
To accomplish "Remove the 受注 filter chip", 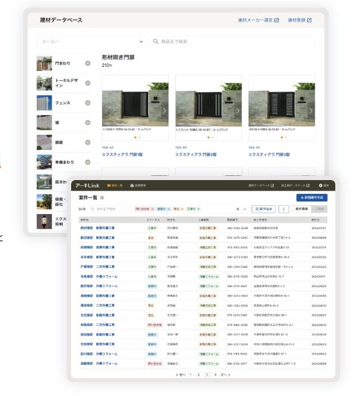I will (x=182, y=209).
